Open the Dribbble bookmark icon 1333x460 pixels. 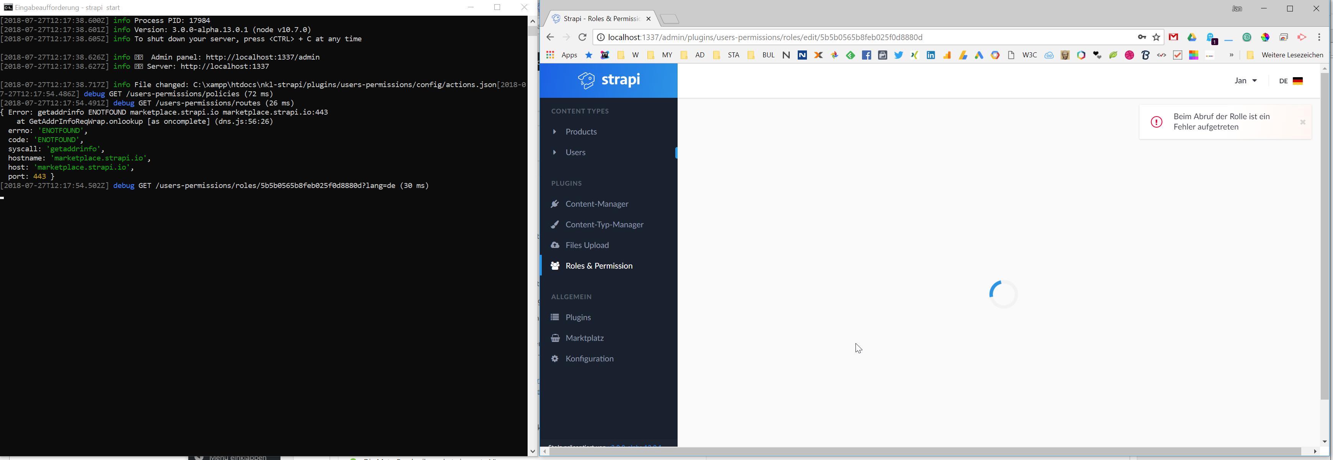(x=1129, y=55)
